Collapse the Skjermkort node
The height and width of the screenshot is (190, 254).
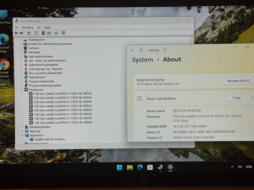point(22,135)
